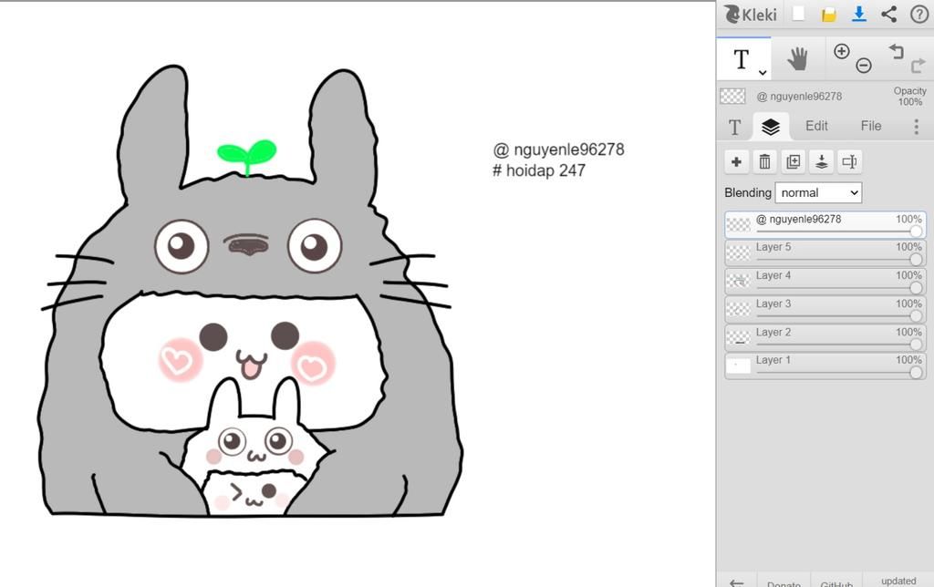Open the three-dot more options menu

coord(916,127)
